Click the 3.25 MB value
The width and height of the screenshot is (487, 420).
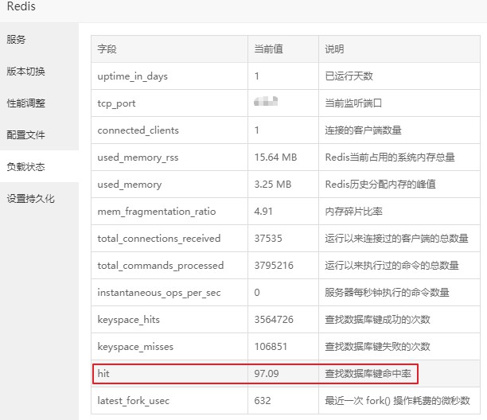[x=273, y=185]
